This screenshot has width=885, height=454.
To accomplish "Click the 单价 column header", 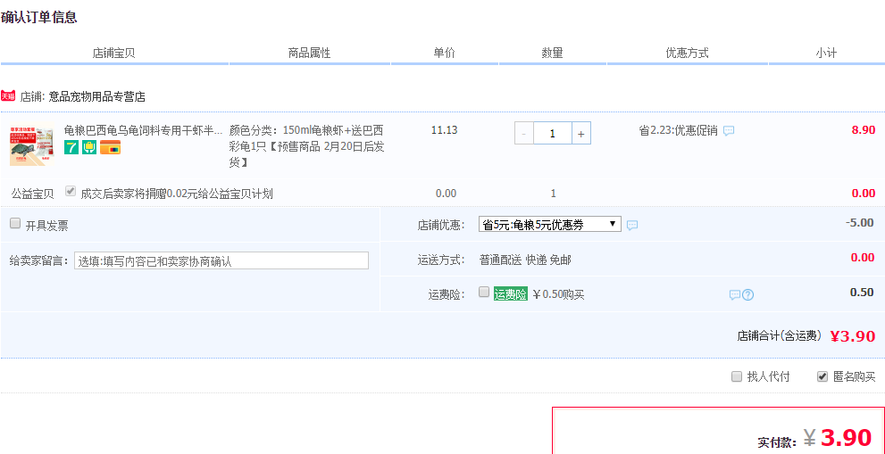I will point(444,54).
